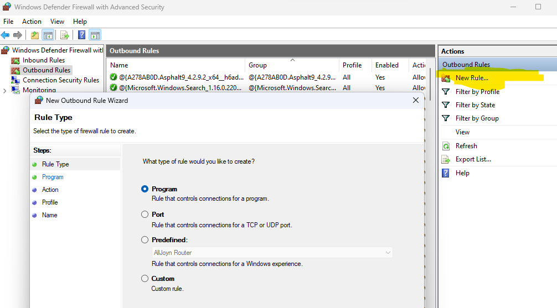Toggle the Show/Hide Action Pane icon
Viewport: 557px width, 308px height.
tap(95, 35)
